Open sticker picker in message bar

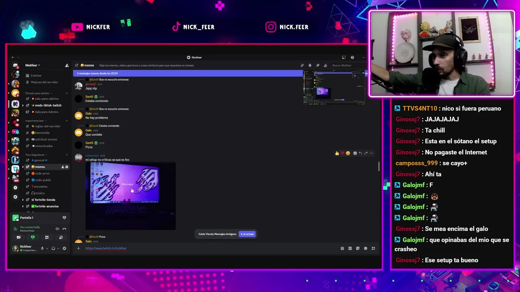click(357, 248)
